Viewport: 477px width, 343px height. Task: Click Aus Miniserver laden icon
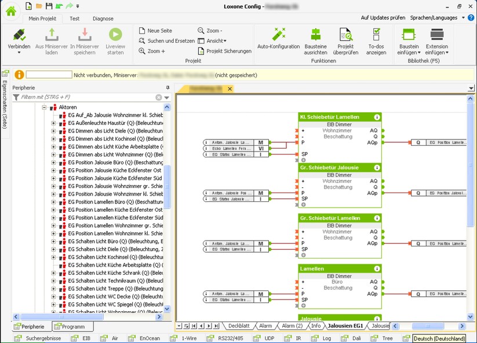pos(52,35)
